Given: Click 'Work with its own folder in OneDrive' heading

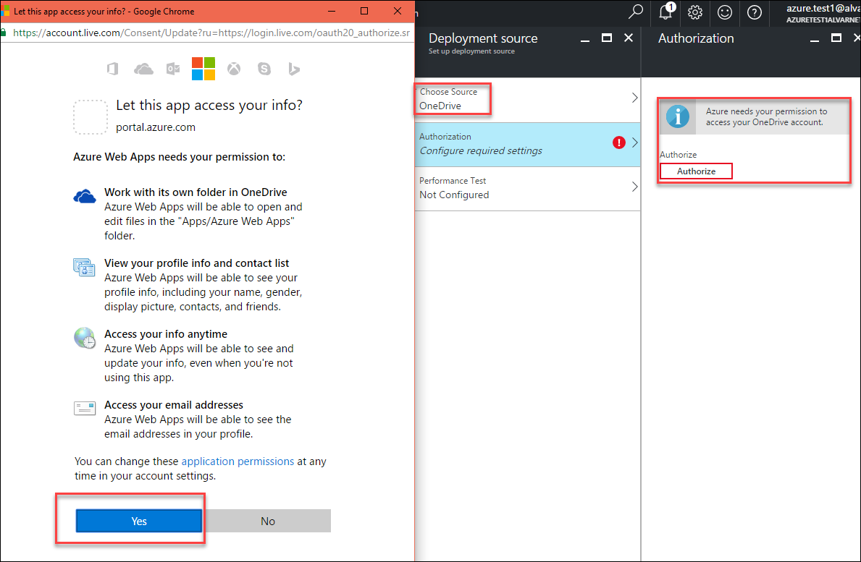Looking at the screenshot, I should click(196, 192).
